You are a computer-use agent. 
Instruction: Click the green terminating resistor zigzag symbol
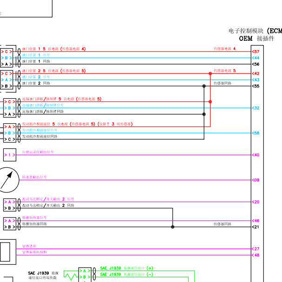71,276
